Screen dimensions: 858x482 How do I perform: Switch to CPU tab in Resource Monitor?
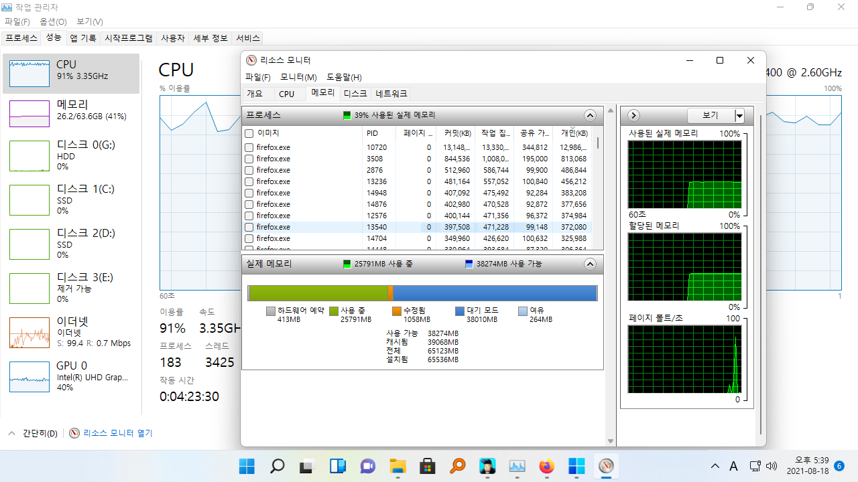click(x=287, y=94)
